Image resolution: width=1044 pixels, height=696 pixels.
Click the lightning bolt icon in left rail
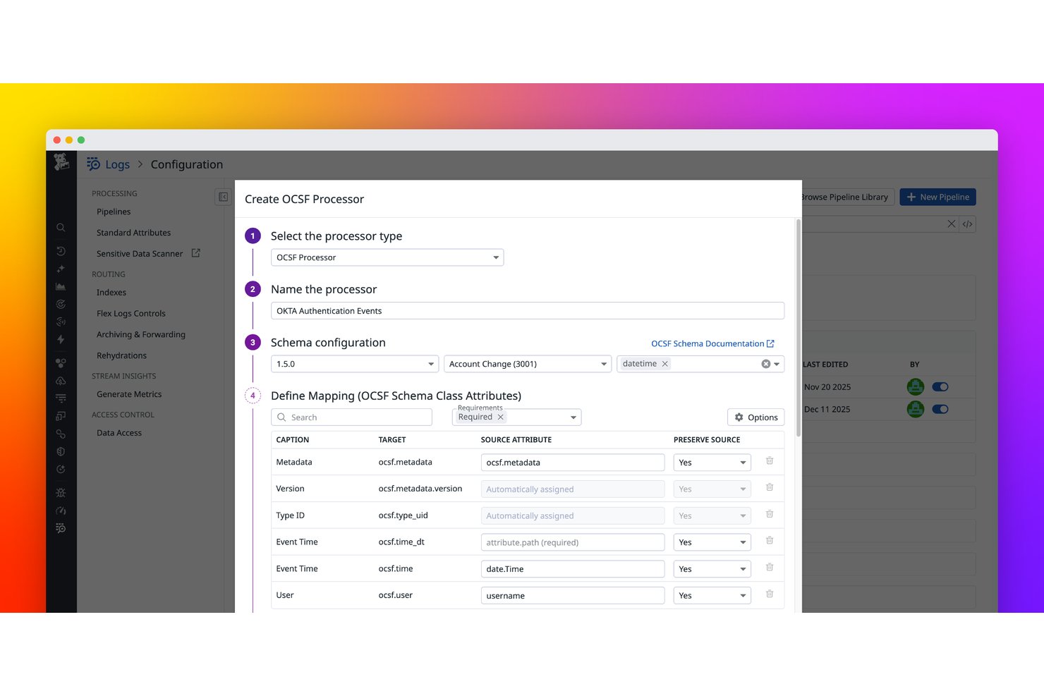tap(61, 339)
